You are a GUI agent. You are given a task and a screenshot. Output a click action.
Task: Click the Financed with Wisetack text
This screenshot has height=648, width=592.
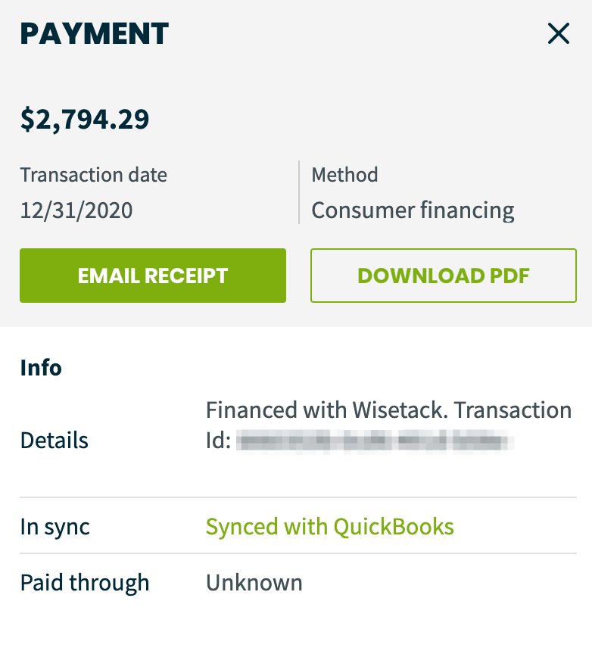[x=327, y=410]
